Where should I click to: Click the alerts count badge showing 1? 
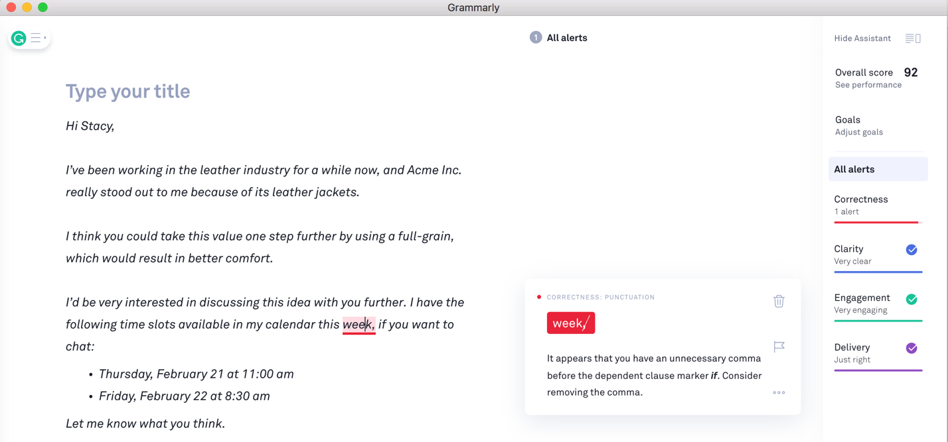[x=535, y=38]
